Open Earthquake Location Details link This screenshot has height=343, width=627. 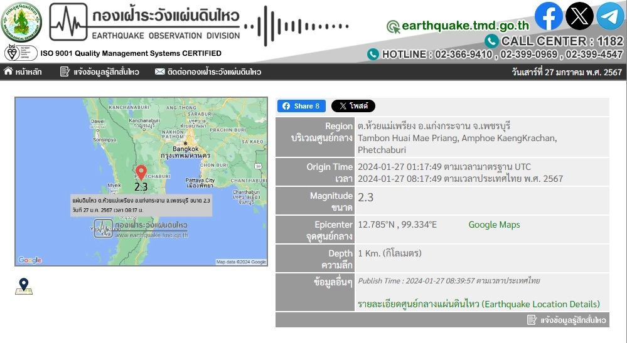(x=479, y=304)
